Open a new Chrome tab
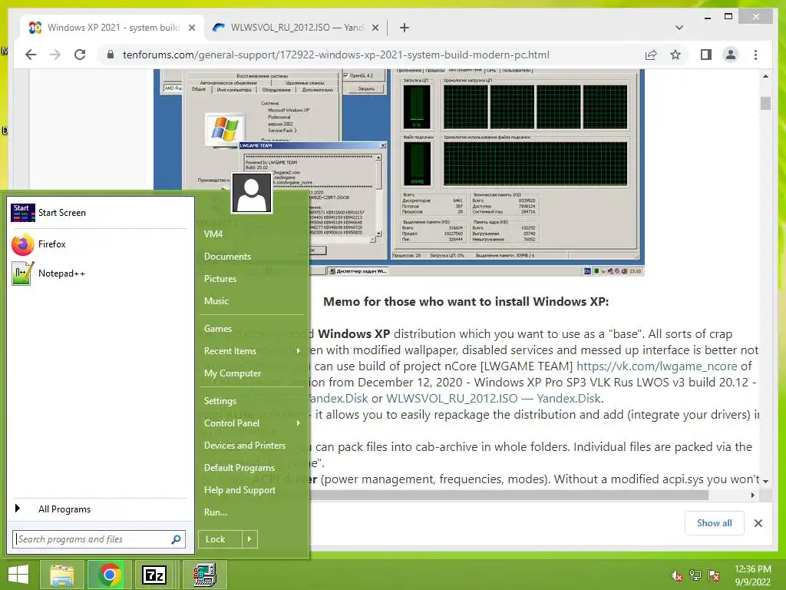786x590 pixels. pyautogui.click(x=405, y=28)
